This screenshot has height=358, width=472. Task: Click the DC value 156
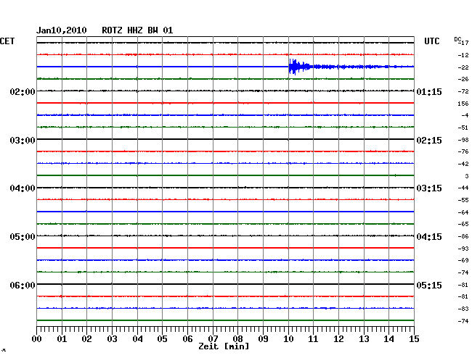tap(463, 104)
